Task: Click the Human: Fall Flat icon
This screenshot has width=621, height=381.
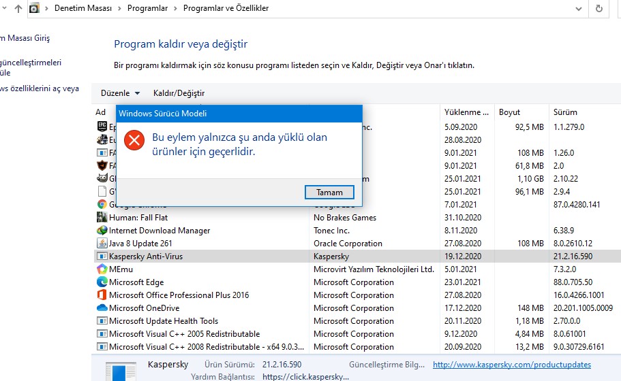Action: coord(102,218)
